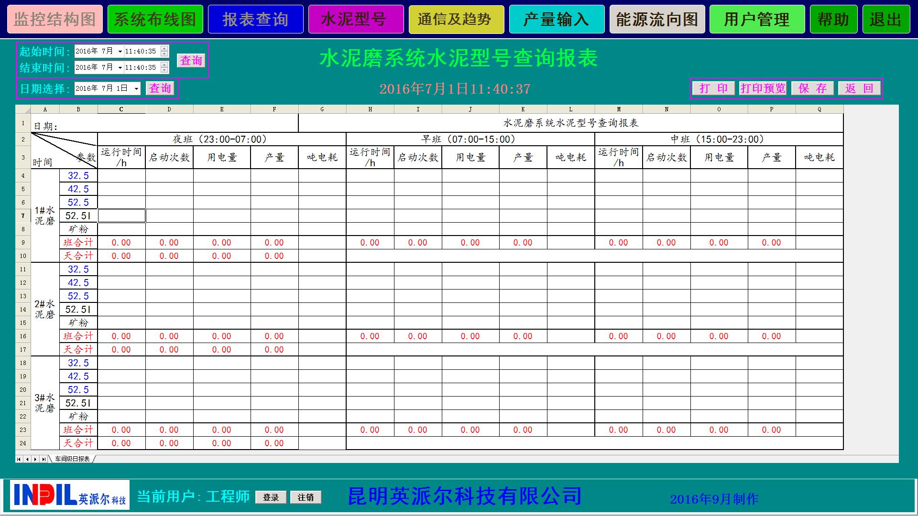Select column C header in spreadsheet
The height and width of the screenshot is (516, 918).
point(121,109)
